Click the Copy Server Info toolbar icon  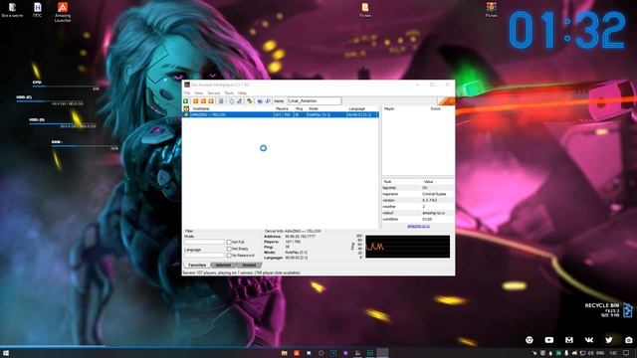click(231, 100)
